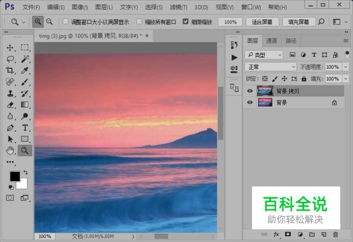Filter layers by type layers
Image resolution: width=353 pixels, height=242 pixels.
(x=314, y=55)
